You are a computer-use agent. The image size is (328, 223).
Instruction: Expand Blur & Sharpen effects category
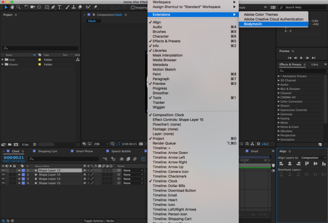click(x=279, y=89)
